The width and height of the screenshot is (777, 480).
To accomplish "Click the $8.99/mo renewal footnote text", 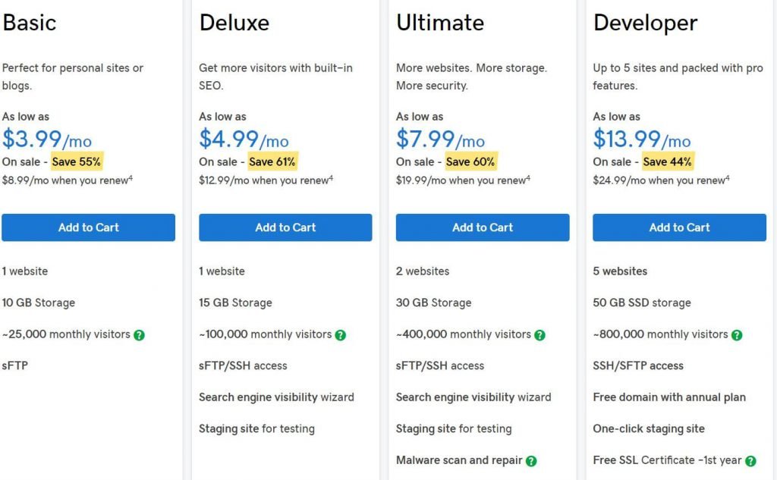I will pos(68,180).
